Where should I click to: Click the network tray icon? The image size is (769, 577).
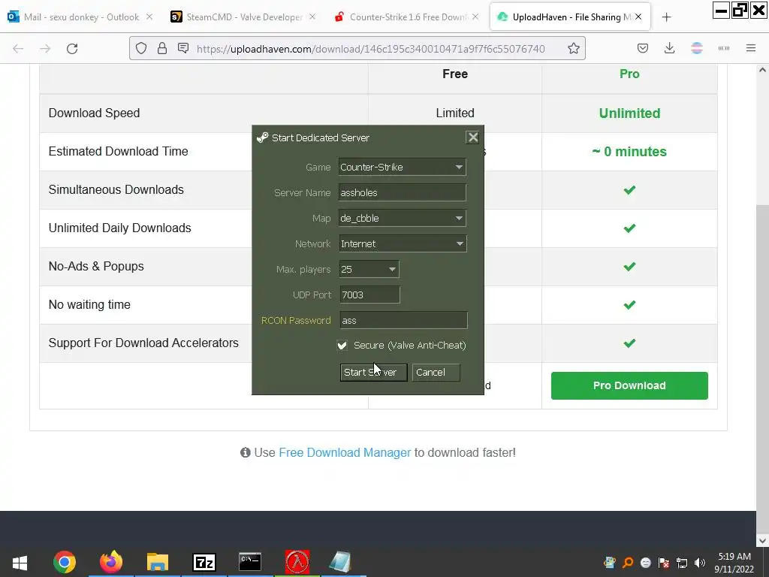click(682, 563)
